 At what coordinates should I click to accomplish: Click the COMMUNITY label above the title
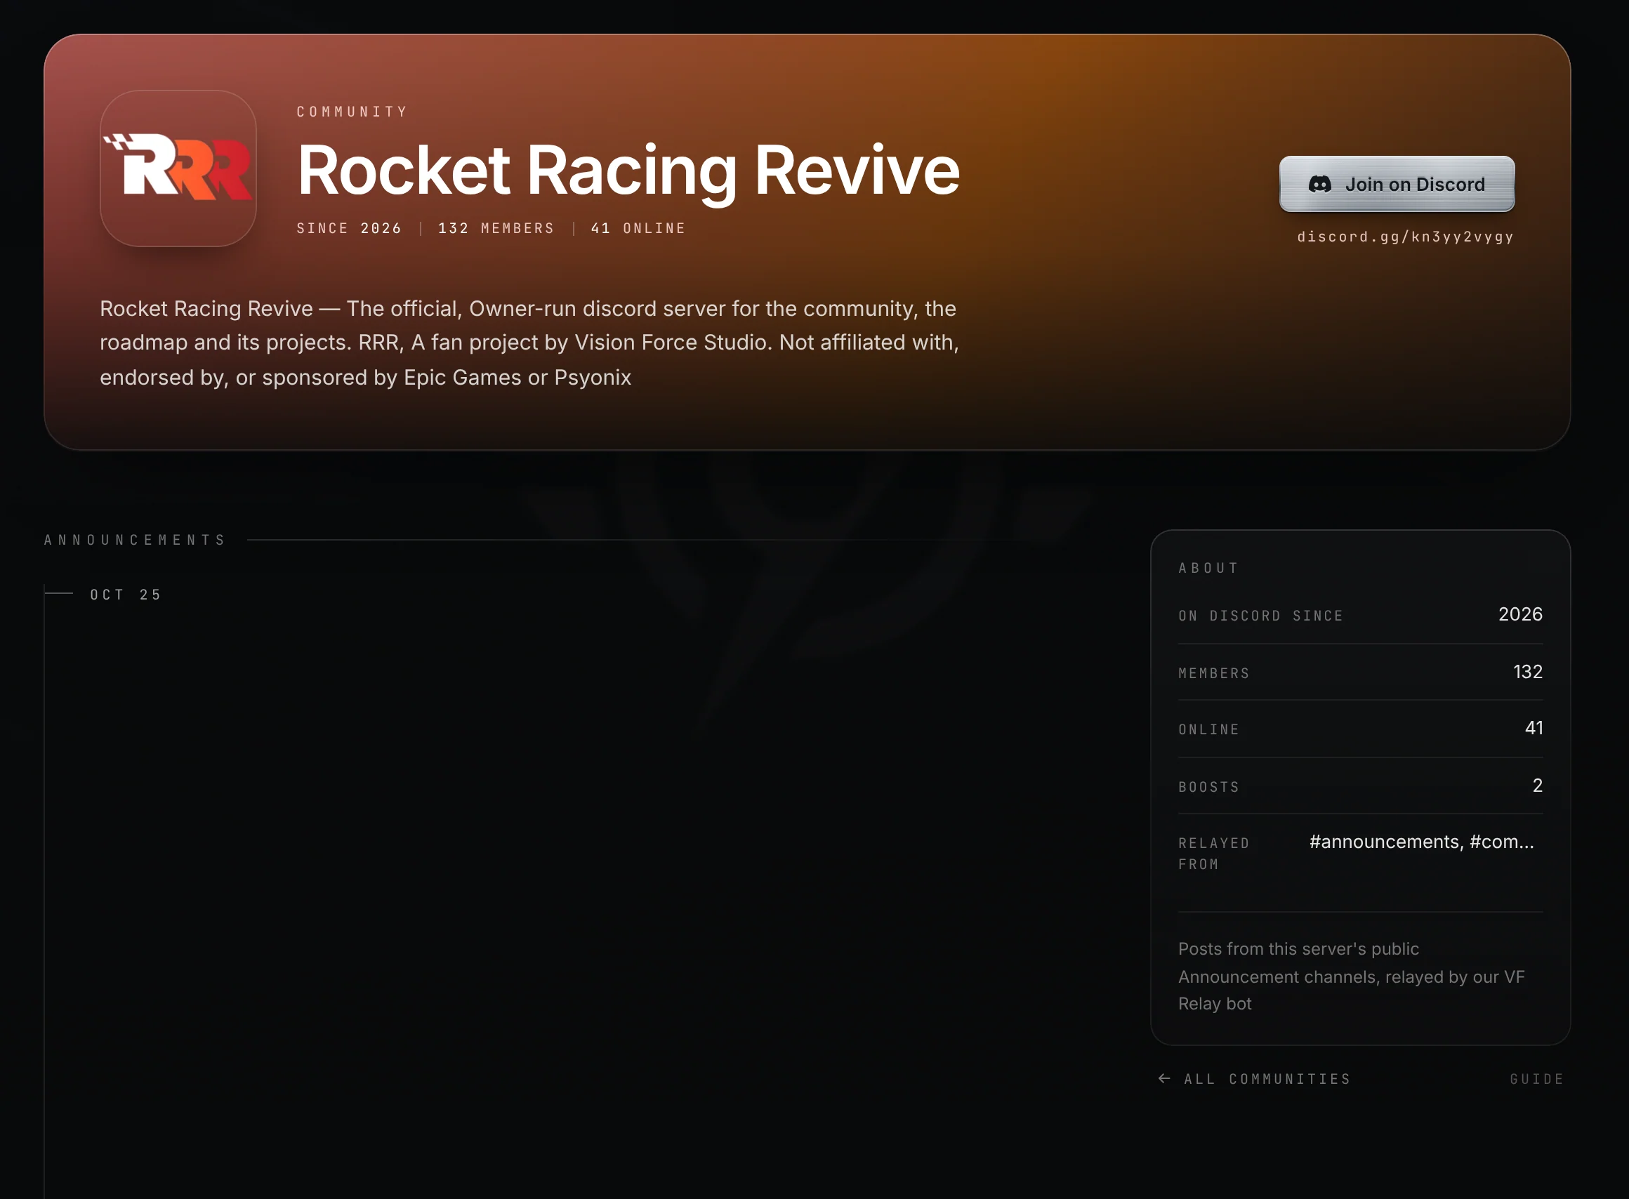coord(352,112)
